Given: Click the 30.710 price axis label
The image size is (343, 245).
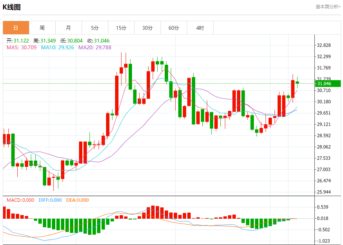Looking at the screenshot, I should click(x=324, y=90).
